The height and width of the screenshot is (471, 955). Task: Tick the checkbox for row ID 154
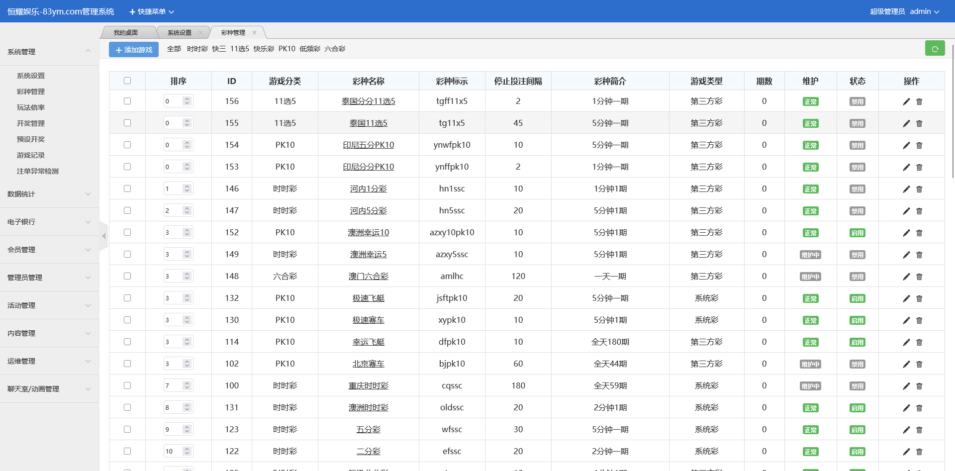pyautogui.click(x=127, y=145)
